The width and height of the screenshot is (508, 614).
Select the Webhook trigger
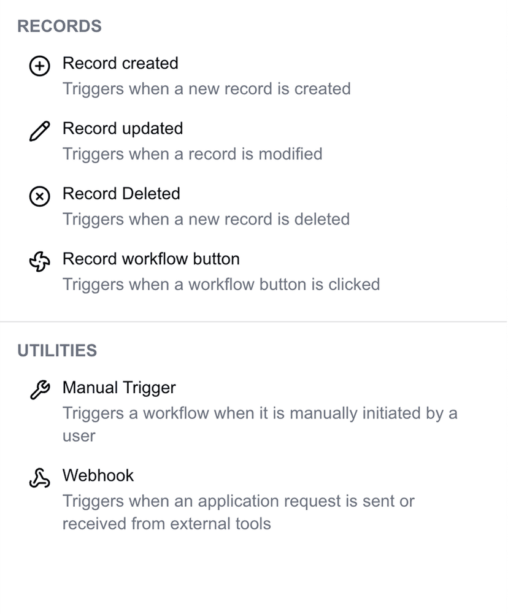97,475
